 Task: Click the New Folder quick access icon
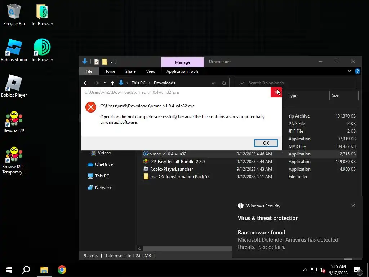pos(105,62)
